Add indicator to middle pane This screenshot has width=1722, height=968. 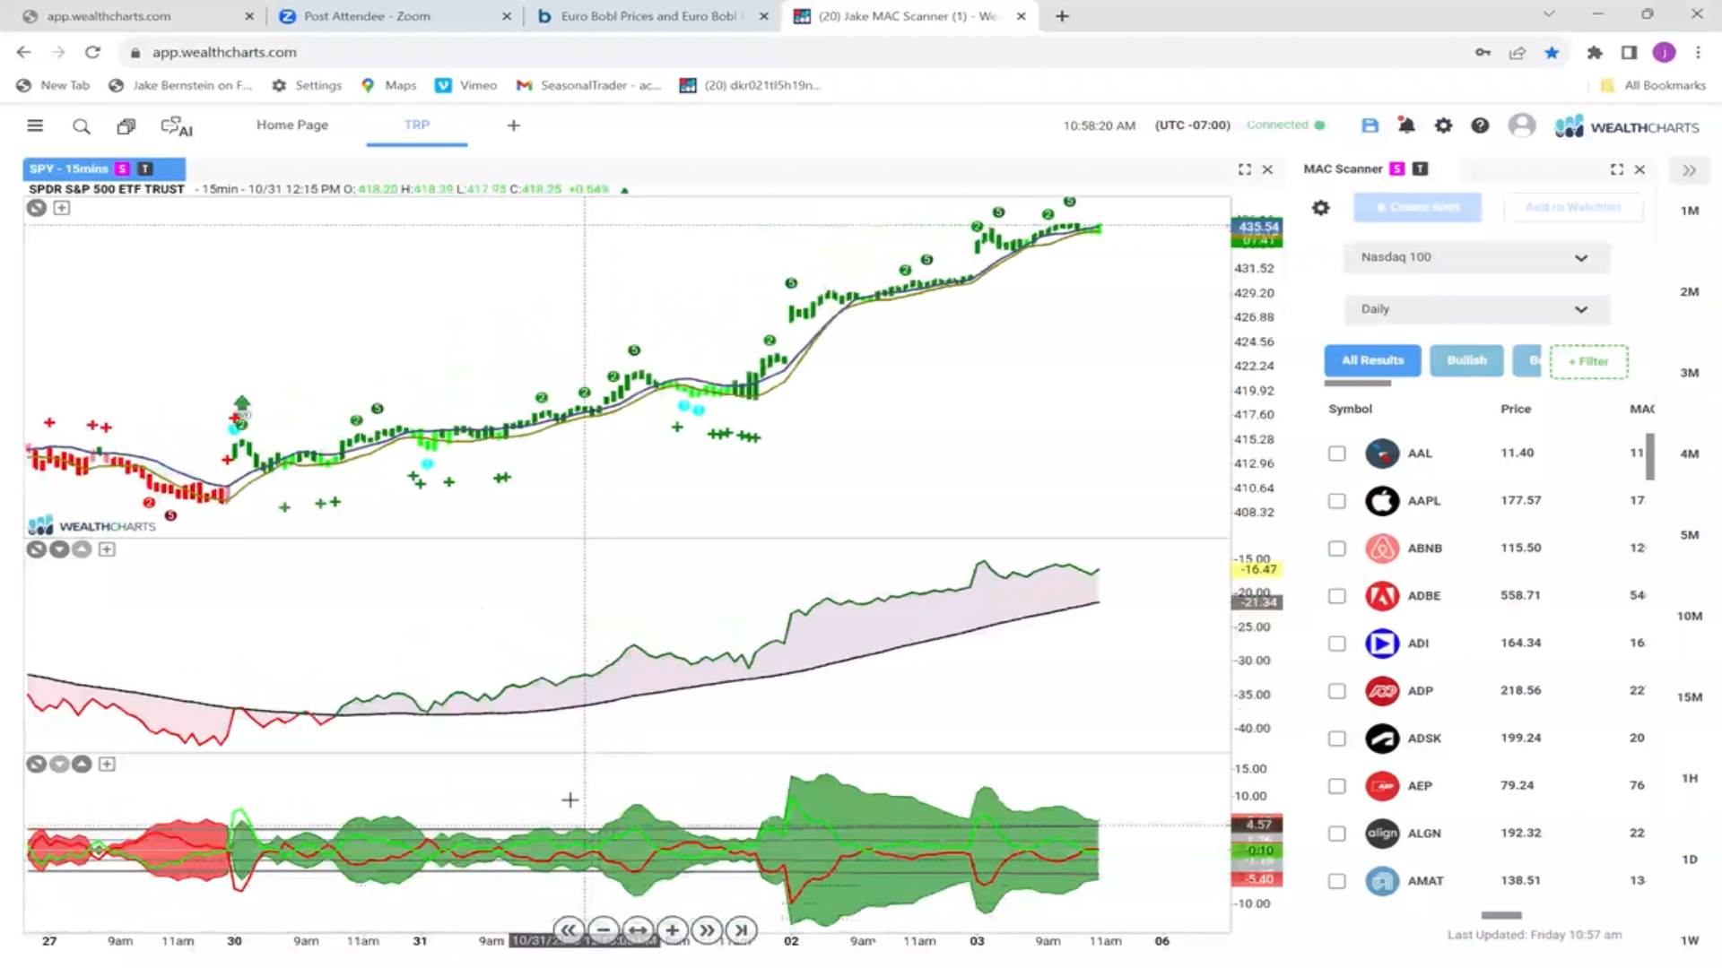107,549
